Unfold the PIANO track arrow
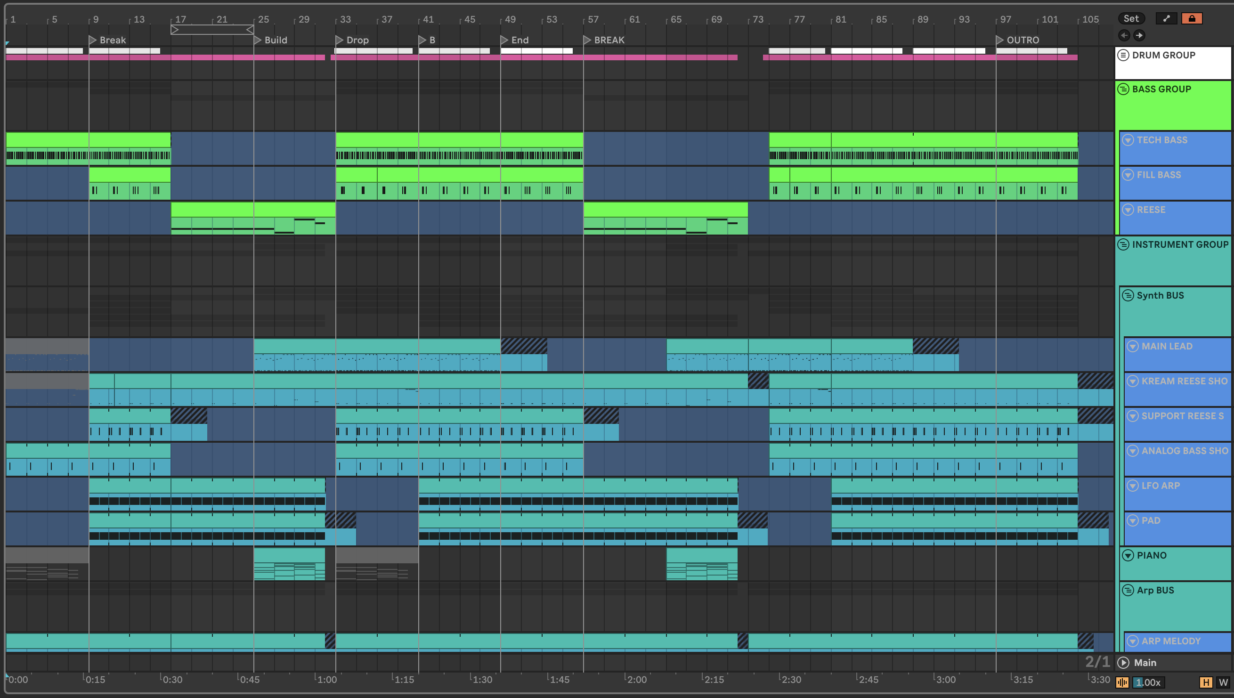The width and height of the screenshot is (1234, 698). point(1128,555)
